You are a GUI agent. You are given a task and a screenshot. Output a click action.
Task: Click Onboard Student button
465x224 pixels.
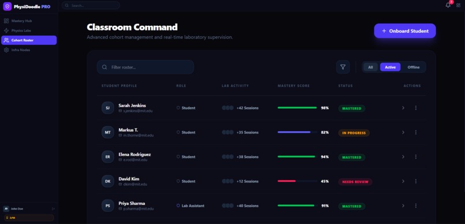(405, 31)
